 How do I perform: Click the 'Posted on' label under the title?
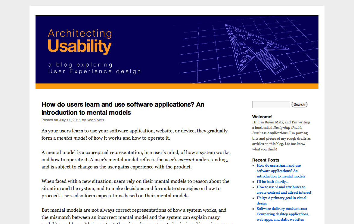[x=50, y=120]
